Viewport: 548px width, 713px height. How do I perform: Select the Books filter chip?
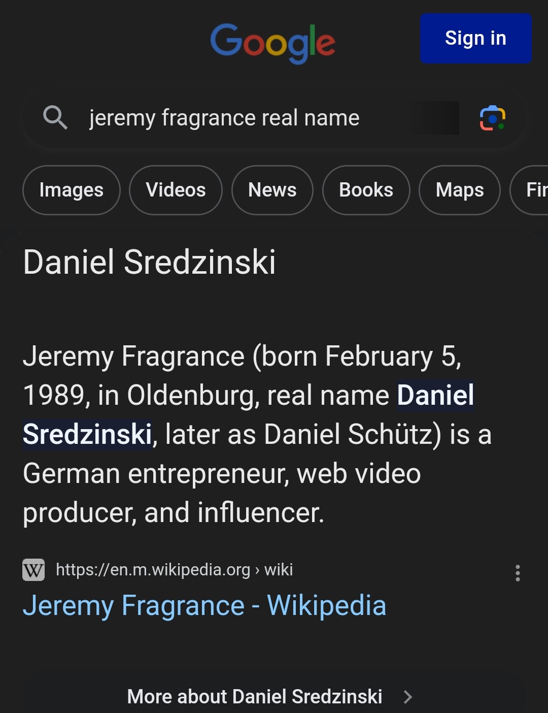coord(366,190)
